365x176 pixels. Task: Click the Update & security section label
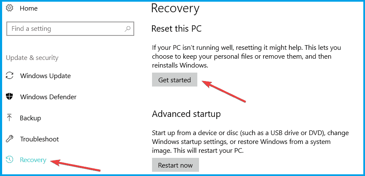coord(32,58)
